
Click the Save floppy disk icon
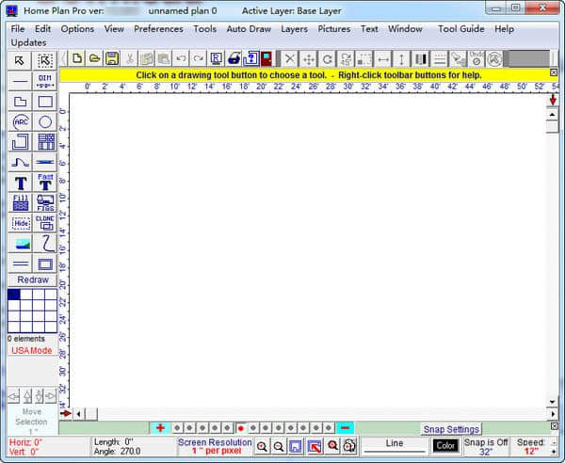point(112,58)
